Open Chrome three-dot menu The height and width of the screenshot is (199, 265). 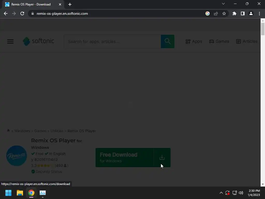click(259, 13)
